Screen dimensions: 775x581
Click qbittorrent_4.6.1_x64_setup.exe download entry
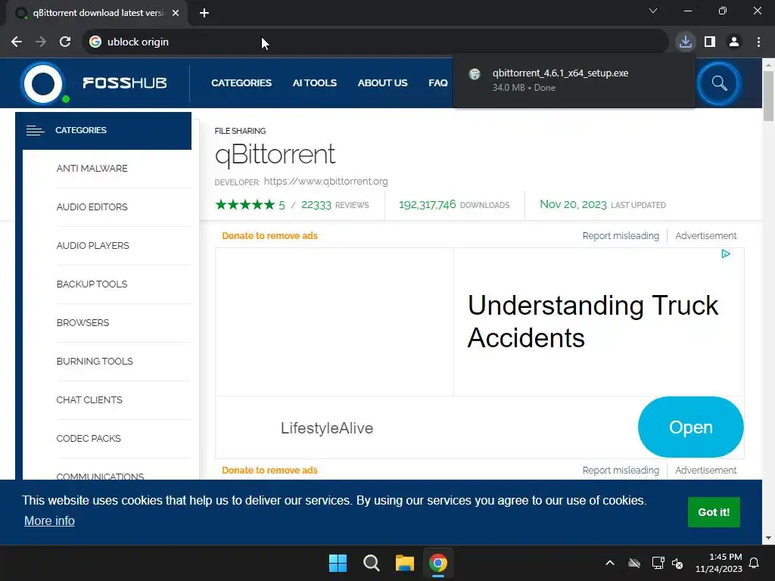[x=574, y=80]
